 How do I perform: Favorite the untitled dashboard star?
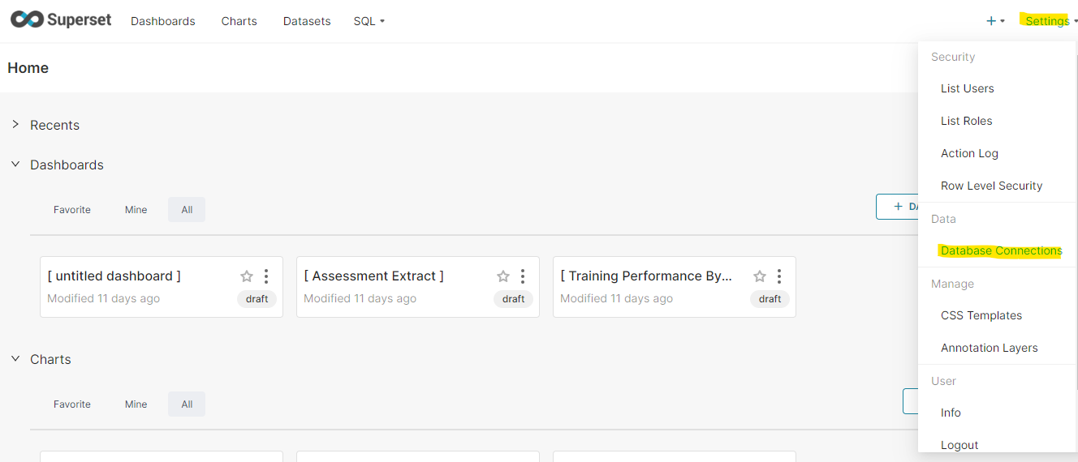point(247,276)
